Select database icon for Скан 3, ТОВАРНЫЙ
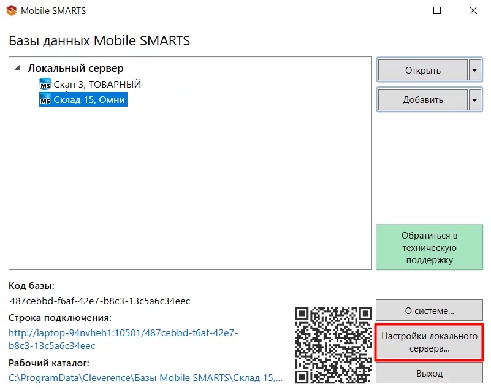 click(x=45, y=84)
